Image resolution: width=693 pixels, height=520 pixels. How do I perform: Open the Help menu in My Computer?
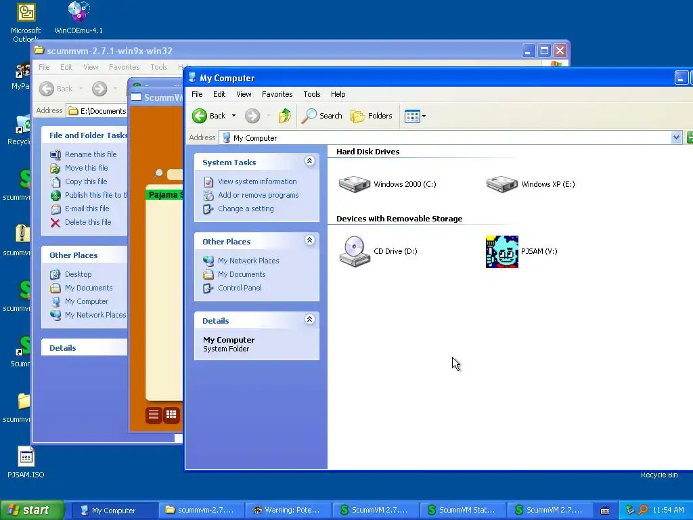point(338,94)
